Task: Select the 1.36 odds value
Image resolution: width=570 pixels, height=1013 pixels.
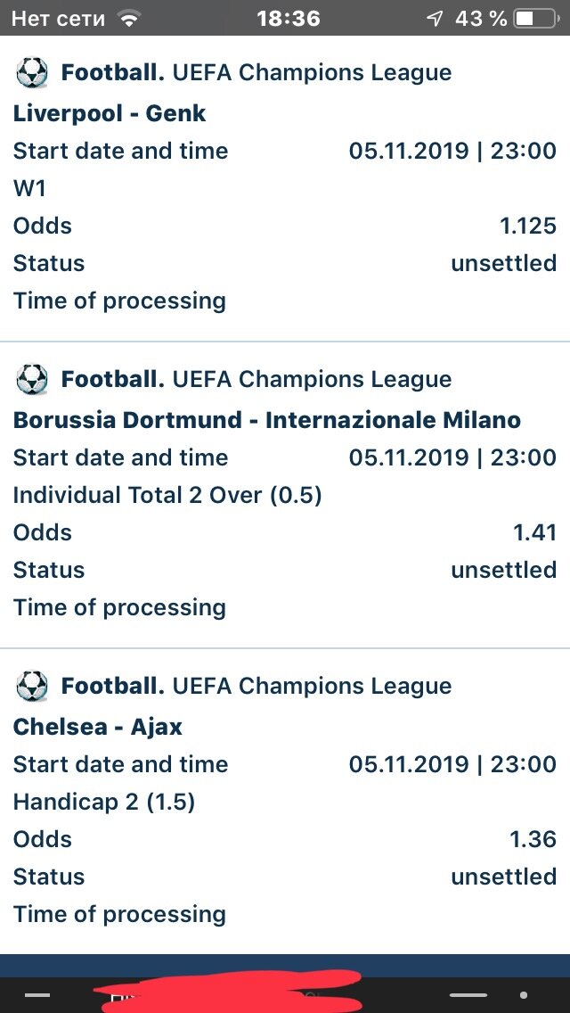Action: point(533,840)
